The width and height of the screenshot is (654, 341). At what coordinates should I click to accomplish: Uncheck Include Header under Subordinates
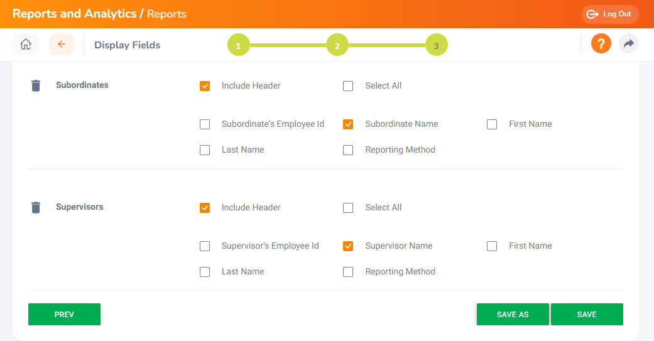click(x=205, y=86)
